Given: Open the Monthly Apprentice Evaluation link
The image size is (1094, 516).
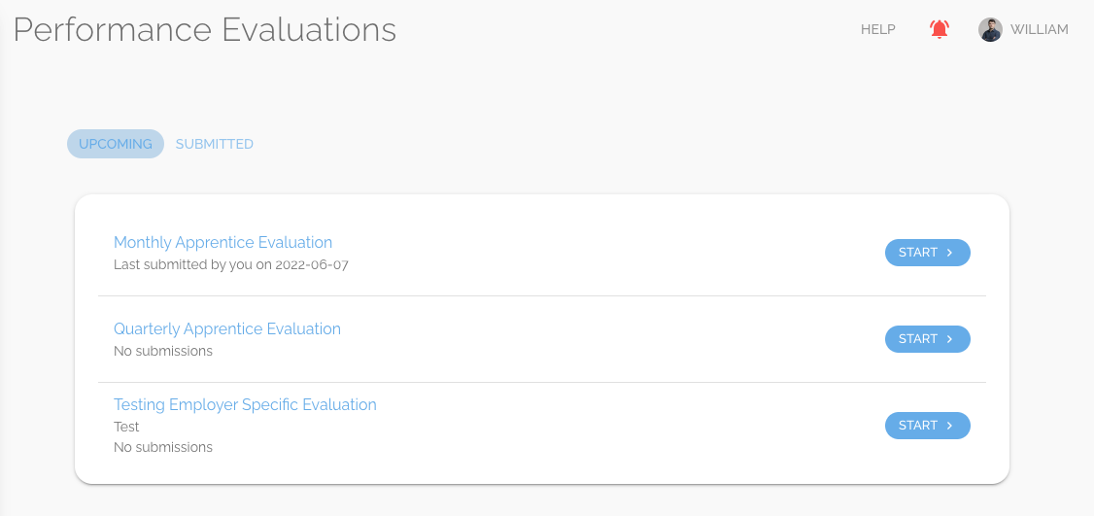Looking at the screenshot, I should click(x=222, y=242).
